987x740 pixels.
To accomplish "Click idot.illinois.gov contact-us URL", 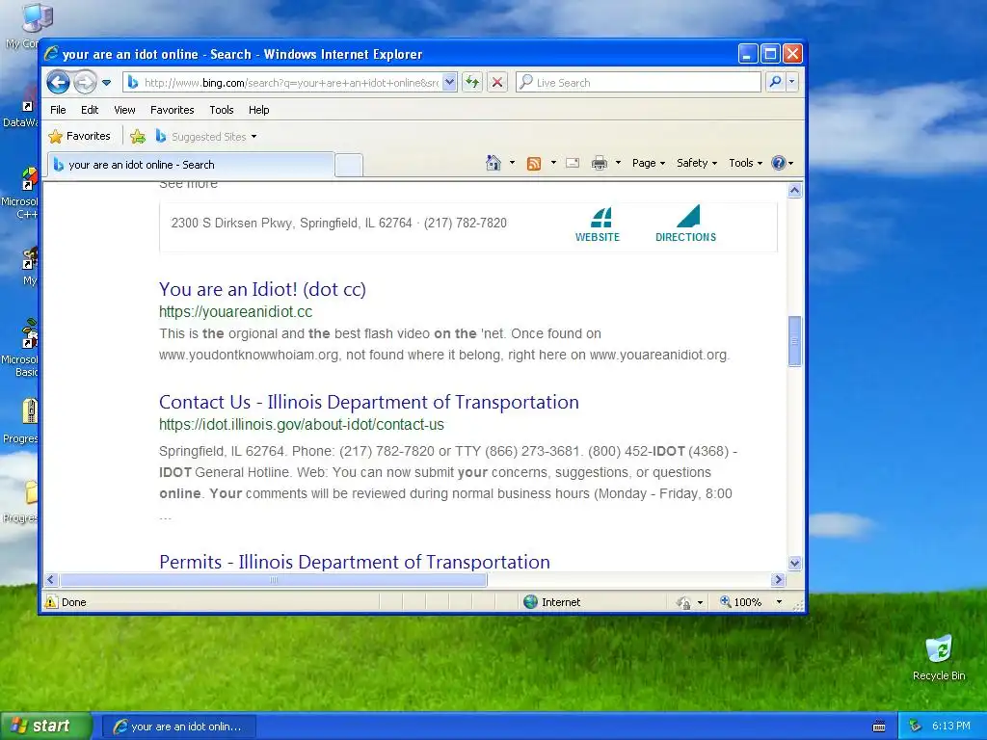I will 302,425.
